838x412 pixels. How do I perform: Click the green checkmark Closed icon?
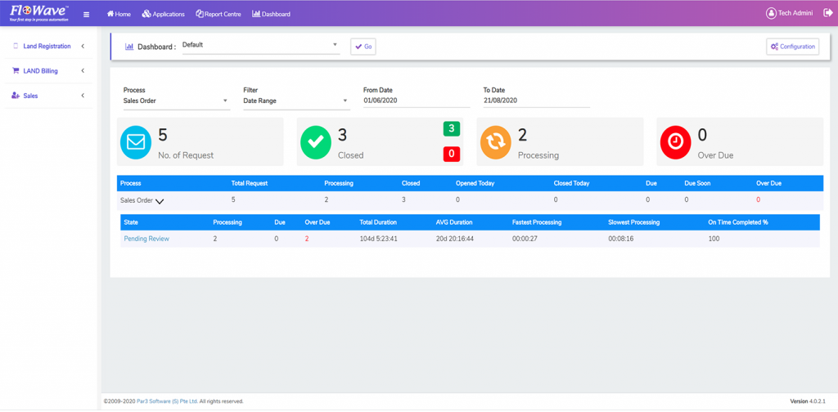316,142
